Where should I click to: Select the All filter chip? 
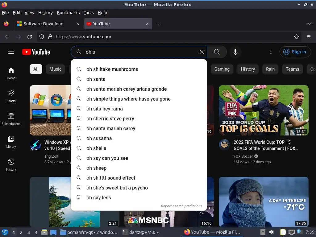pos(36,69)
